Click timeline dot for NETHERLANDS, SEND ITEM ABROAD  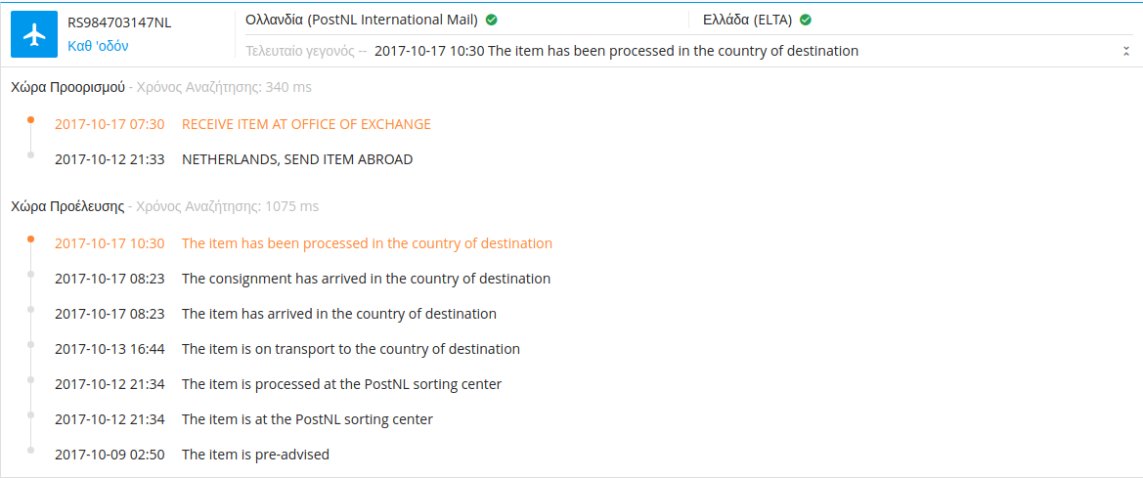(31, 155)
